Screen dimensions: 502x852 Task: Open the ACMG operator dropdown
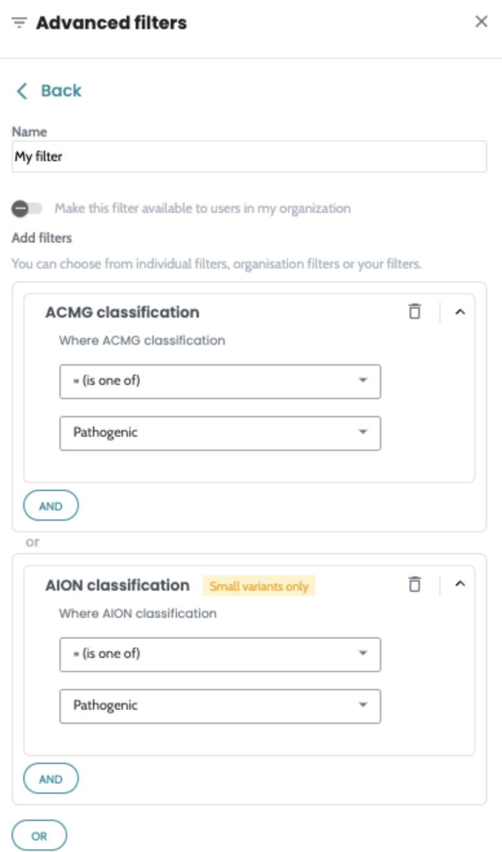(220, 381)
